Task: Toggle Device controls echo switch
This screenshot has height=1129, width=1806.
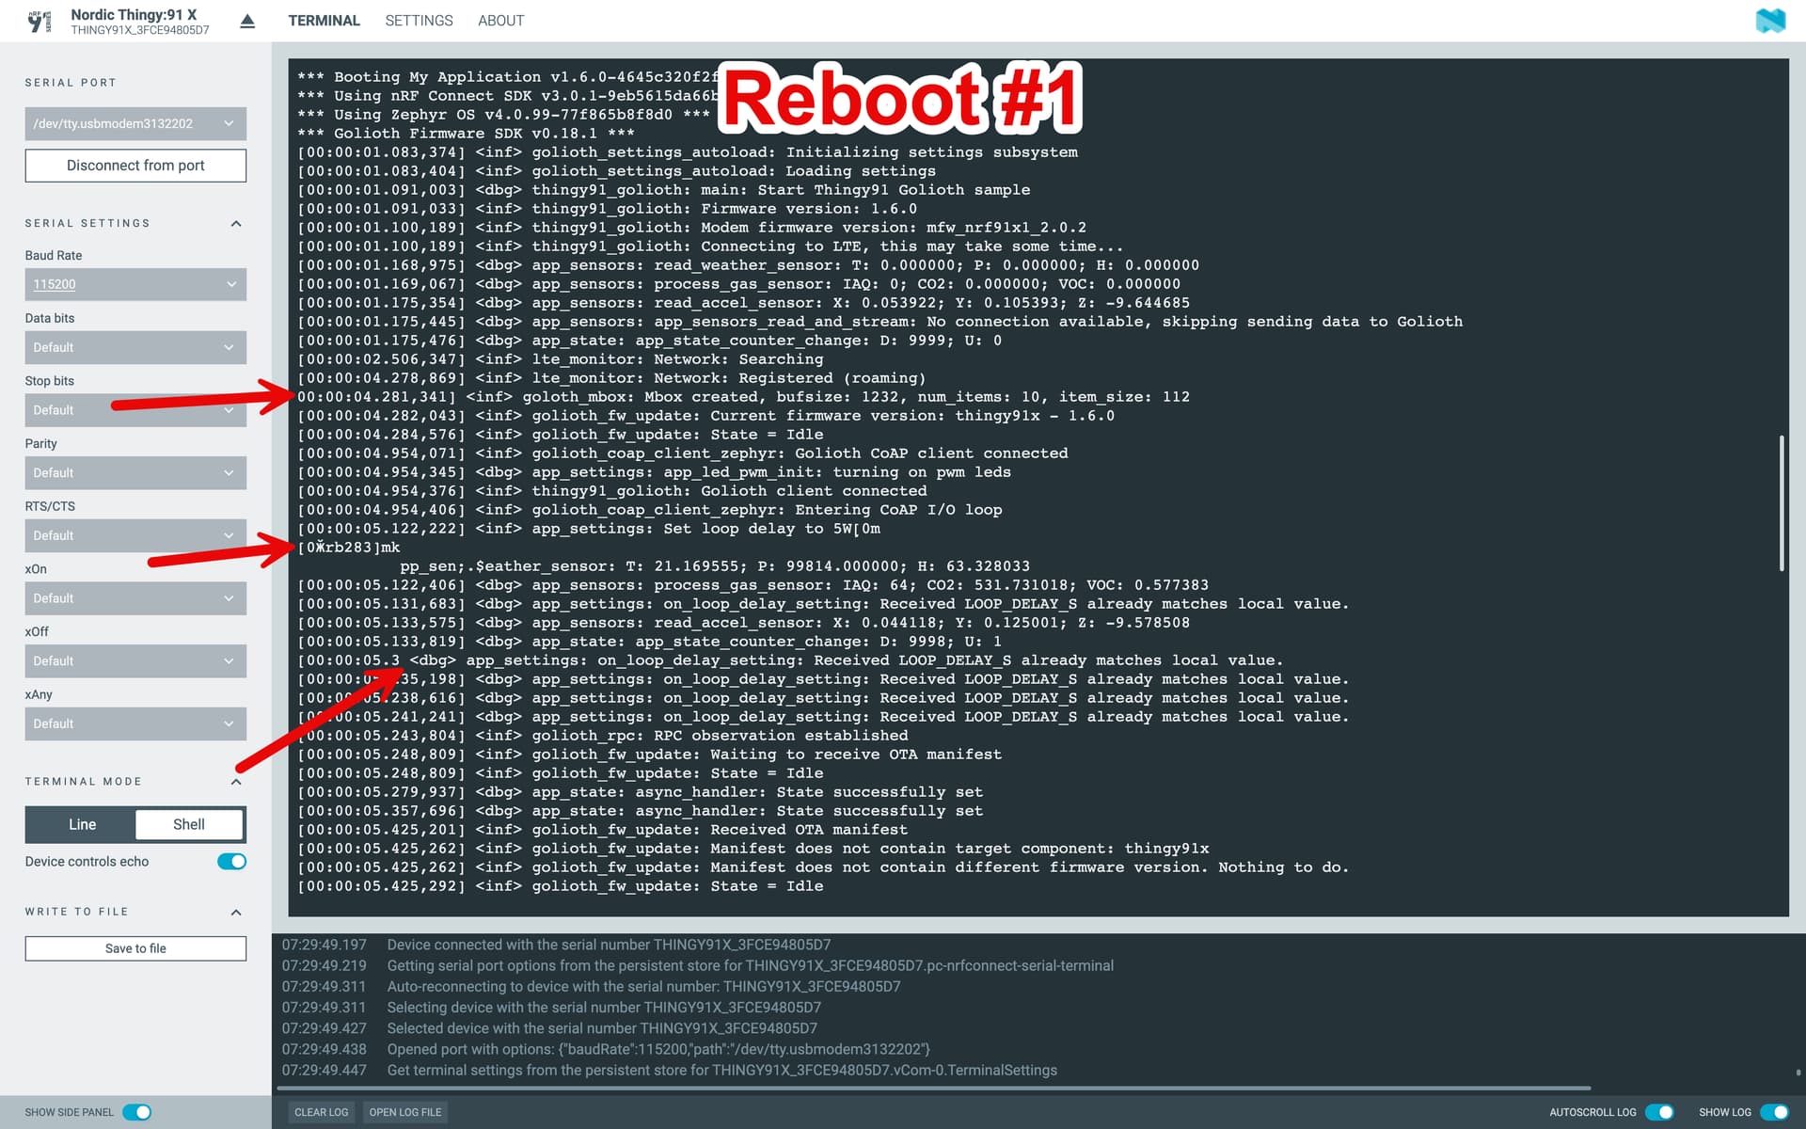Action: pyautogui.click(x=231, y=862)
